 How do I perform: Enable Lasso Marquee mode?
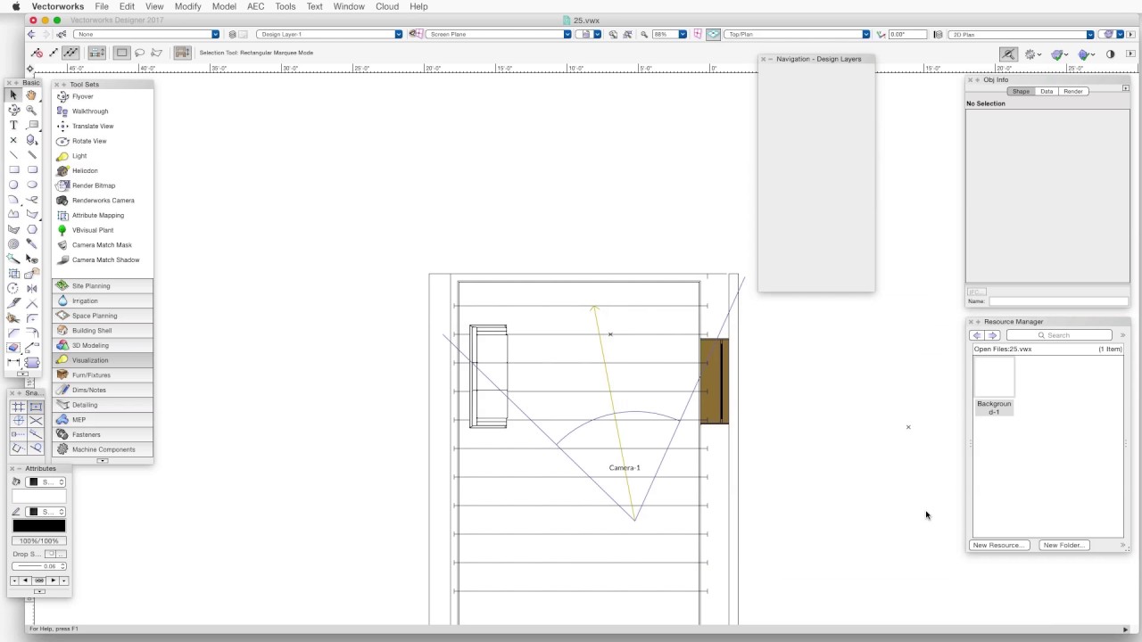pos(139,53)
